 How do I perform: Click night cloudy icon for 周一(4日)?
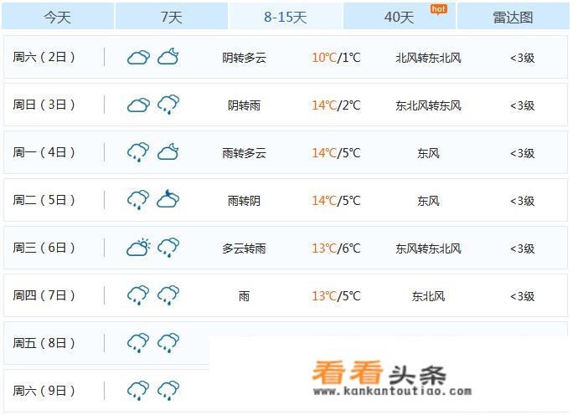168,151
